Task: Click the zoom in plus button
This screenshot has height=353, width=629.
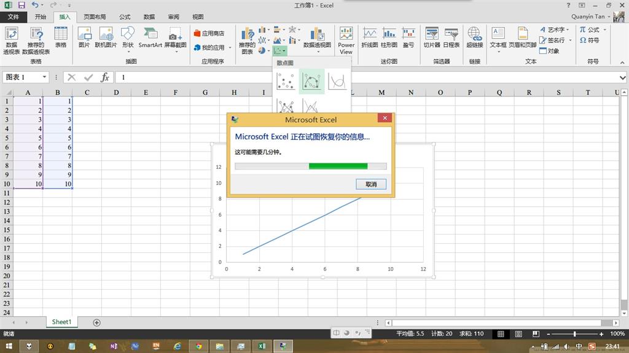Action: pyautogui.click(x=601, y=334)
